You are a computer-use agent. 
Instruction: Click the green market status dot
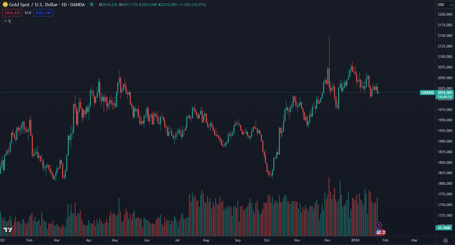pos(92,4)
